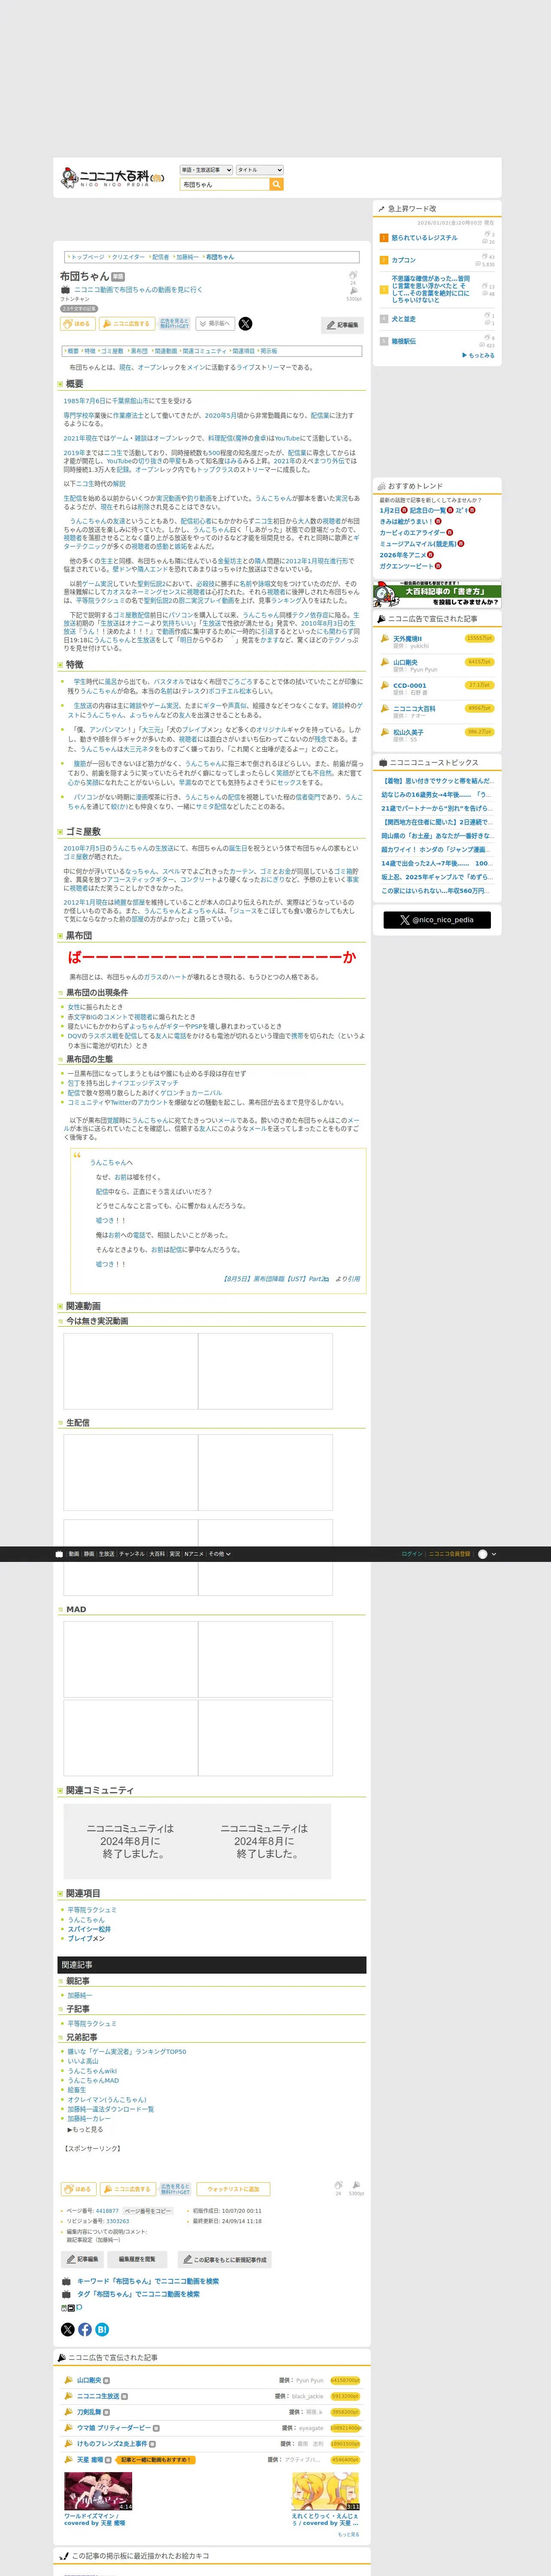Open the user avatar menu in black bar
Screen dimensions: 551x2576
click(486, 1554)
